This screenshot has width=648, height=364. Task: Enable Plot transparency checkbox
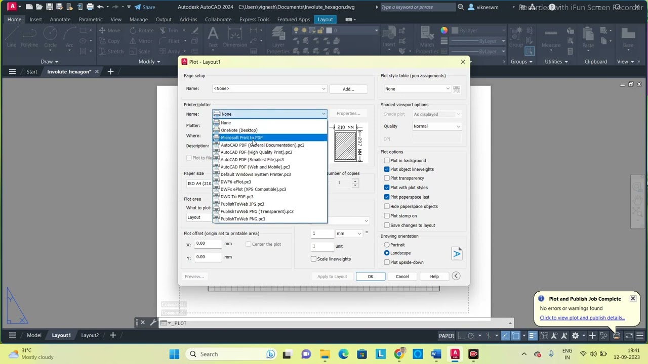tap(387, 178)
